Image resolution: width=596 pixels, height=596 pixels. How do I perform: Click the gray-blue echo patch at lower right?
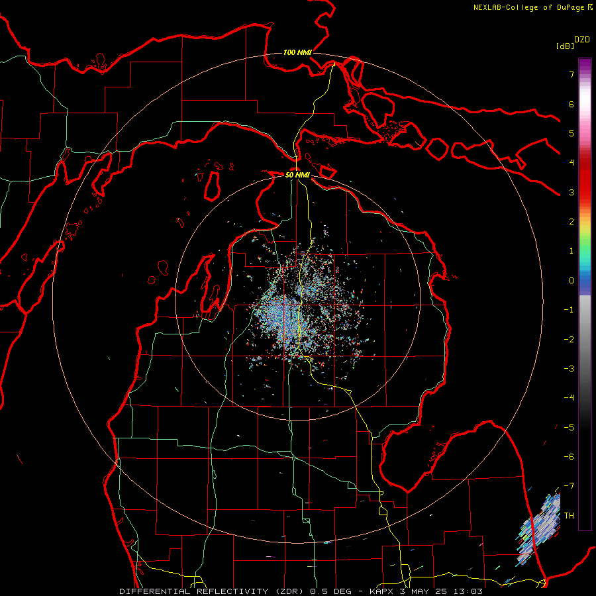pos(539,529)
